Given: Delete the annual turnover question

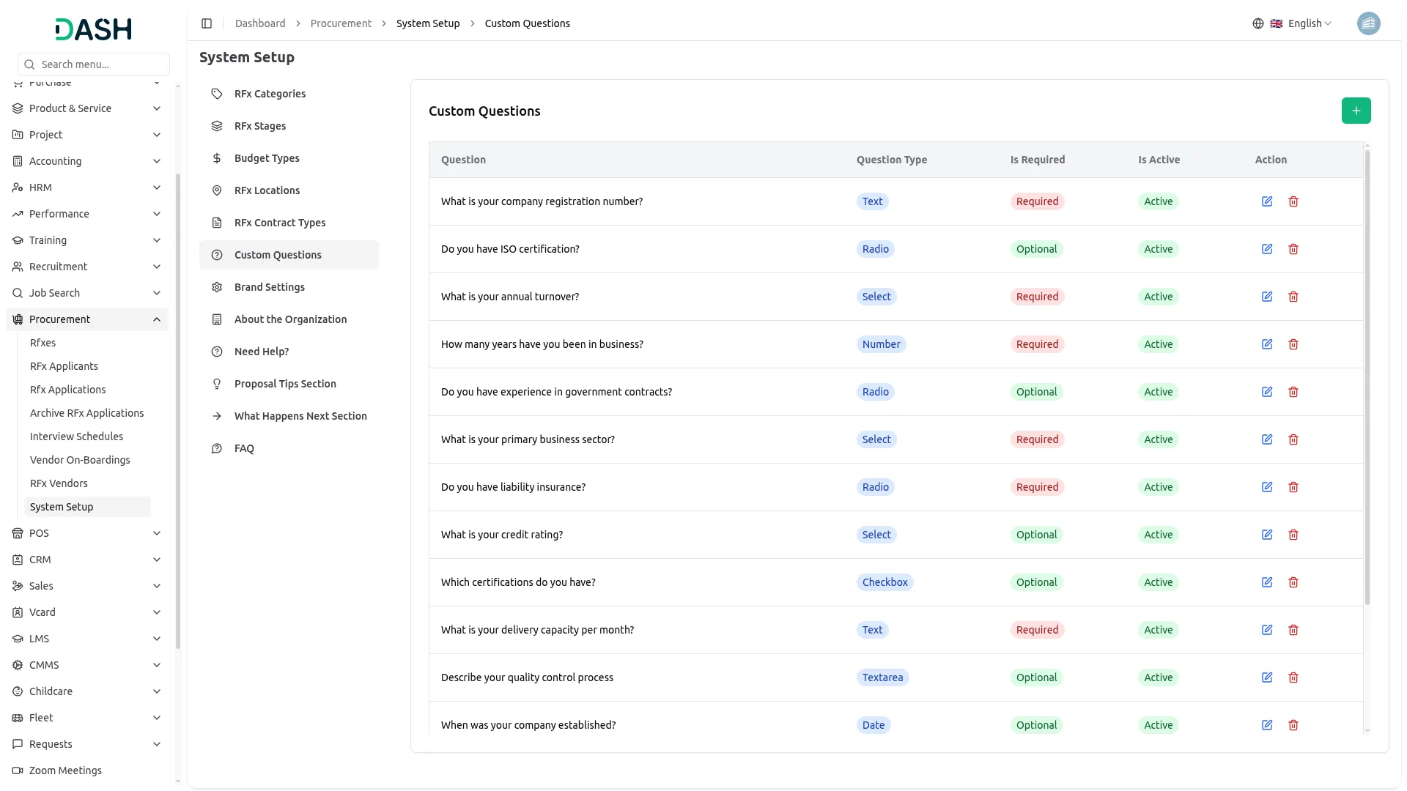Looking at the screenshot, I should (x=1293, y=297).
